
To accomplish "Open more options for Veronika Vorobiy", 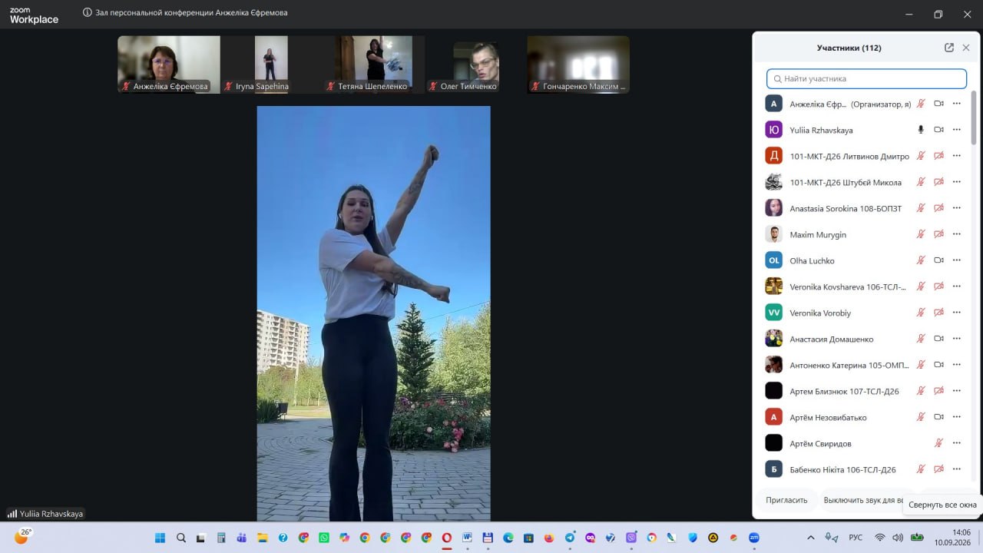I will click(x=957, y=313).
